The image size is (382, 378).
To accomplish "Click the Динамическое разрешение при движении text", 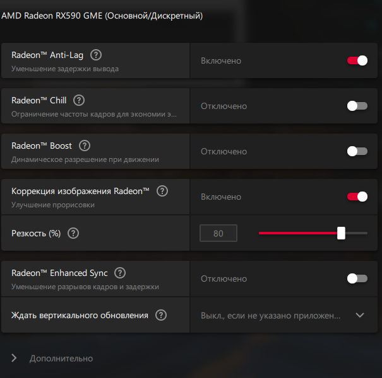I will 85,160.
